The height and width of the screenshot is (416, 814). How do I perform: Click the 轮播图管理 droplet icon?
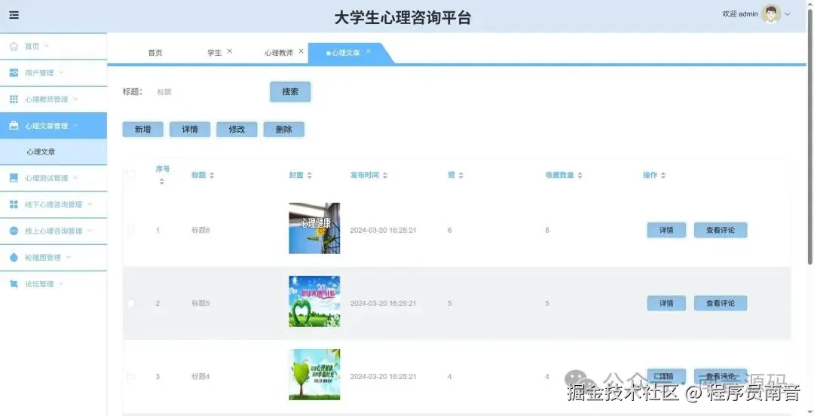pyautogui.click(x=14, y=258)
